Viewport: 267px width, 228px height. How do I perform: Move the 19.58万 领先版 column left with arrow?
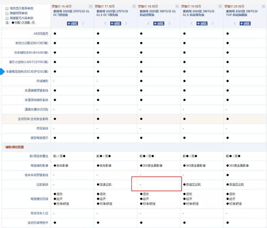191,23
